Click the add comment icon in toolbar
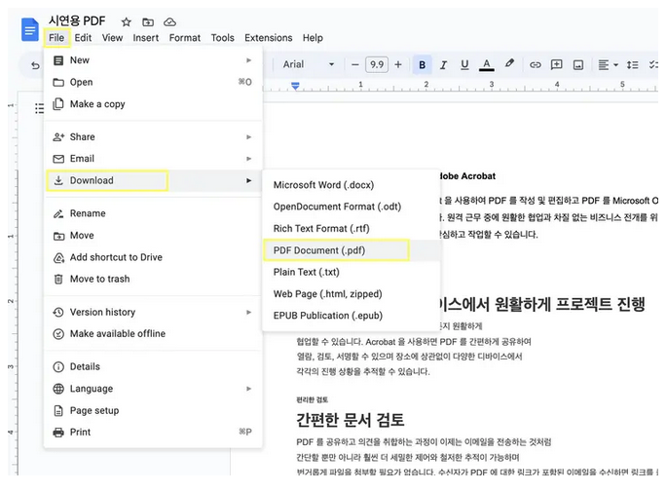This screenshot has width=667, height=492. pos(557,65)
